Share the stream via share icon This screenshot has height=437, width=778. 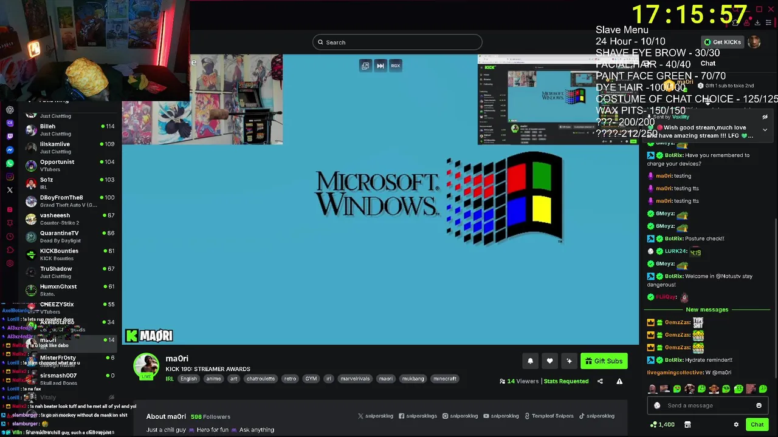click(600, 381)
